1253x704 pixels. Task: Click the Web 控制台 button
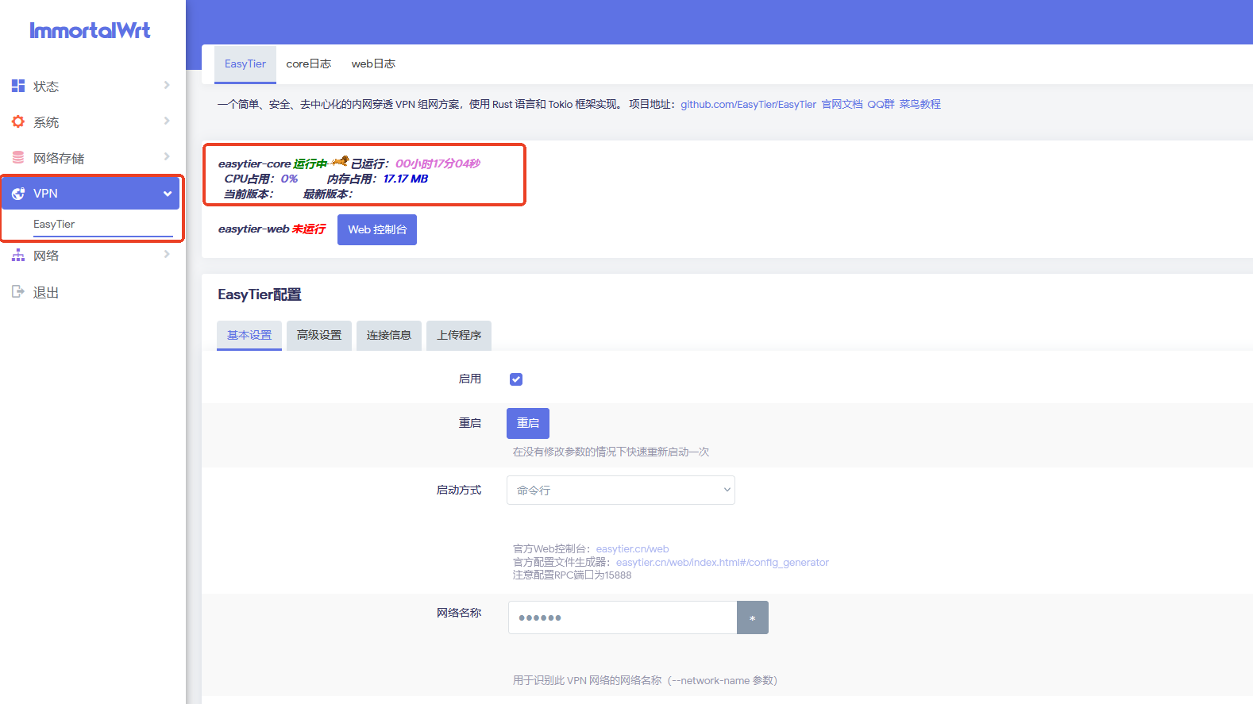(377, 229)
